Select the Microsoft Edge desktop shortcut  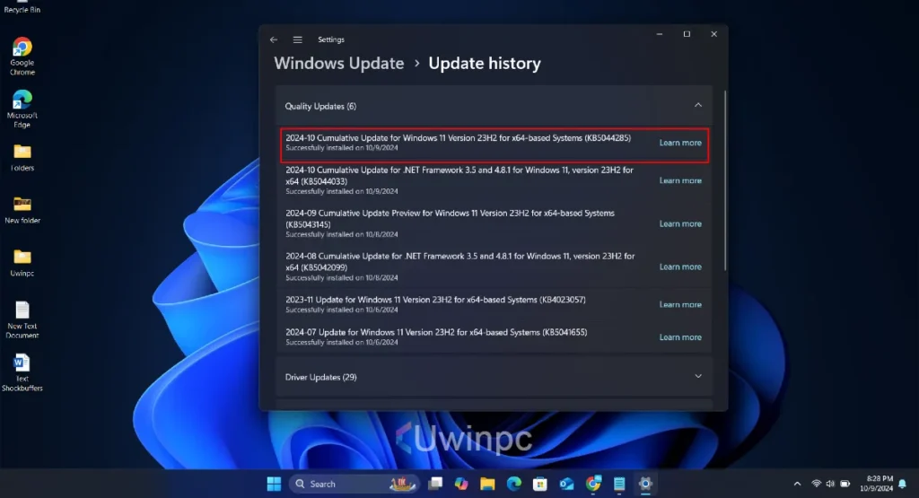coord(22,109)
